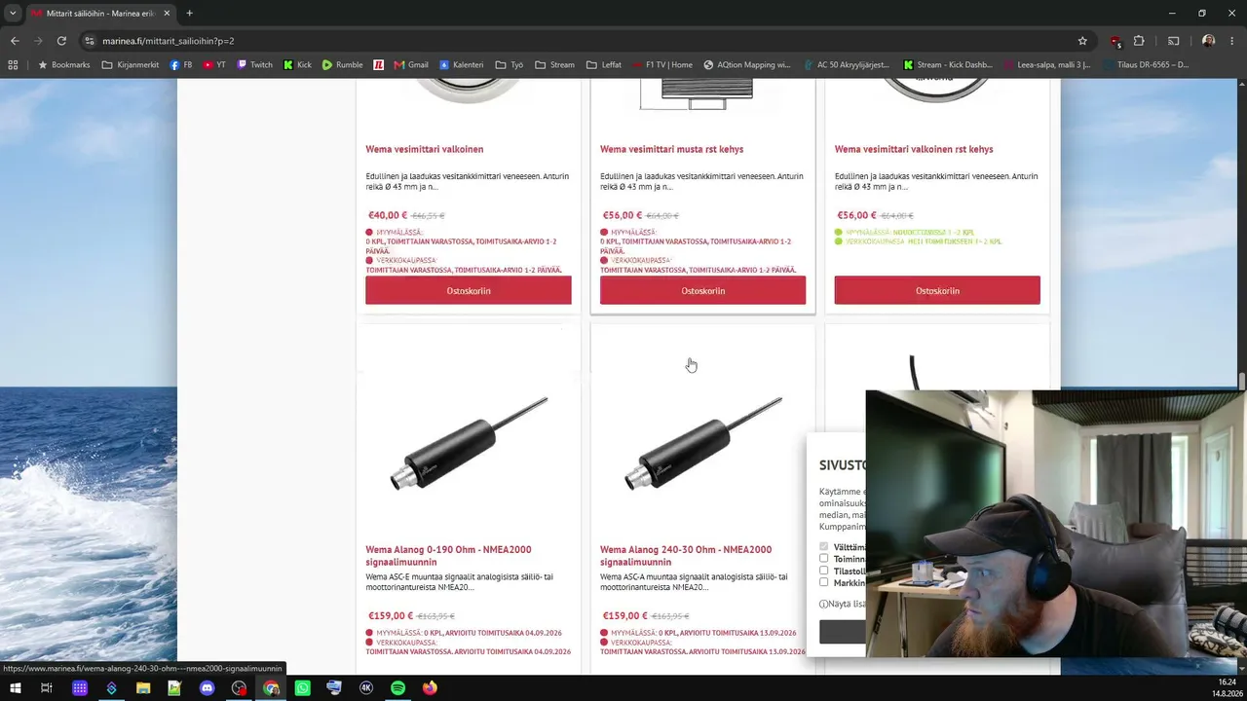Tick the Markkinointi cookie checkbox
Image resolution: width=1247 pixels, height=701 pixels.
click(x=824, y=582)
